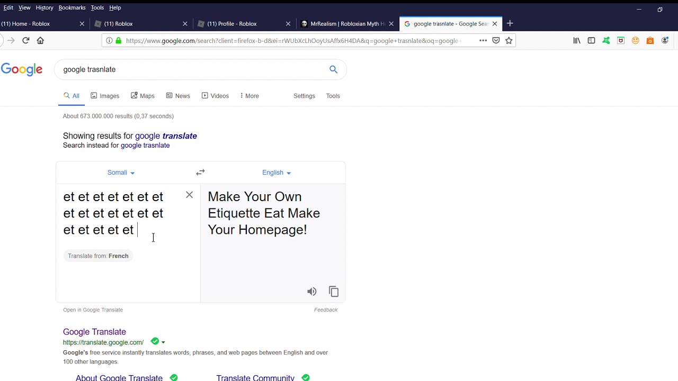Open in Google Translate link

pyautogui.click(x=93, y=310)
